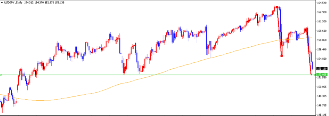Click the black 153.139 current price tag on axis
The width and height of the screenshot is (329, 116).
(x=322, y=69)
